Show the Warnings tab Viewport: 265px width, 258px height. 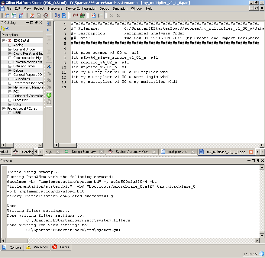click(x=37, y=247)
